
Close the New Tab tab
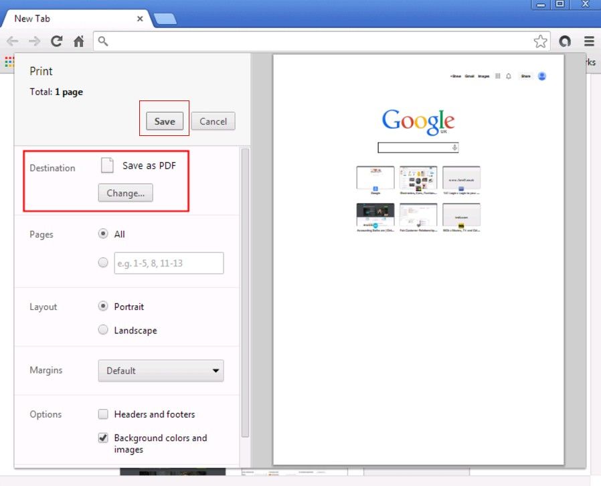point(140,18)
